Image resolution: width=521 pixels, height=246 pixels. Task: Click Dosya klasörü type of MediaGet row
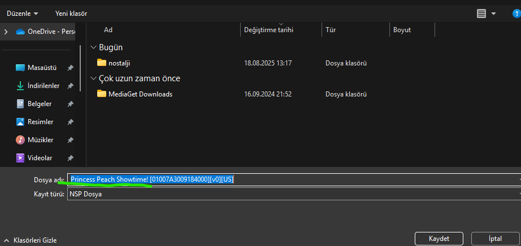click(x=346, y=94)
